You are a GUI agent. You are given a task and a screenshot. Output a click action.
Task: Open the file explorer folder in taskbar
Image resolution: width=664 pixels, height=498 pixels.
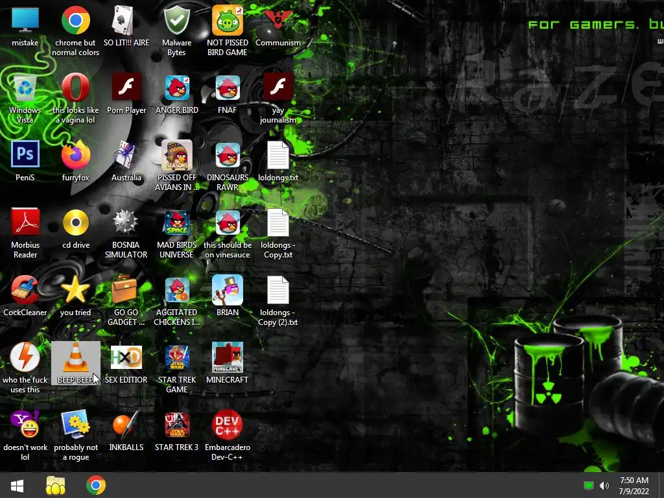tap(56, 485)
